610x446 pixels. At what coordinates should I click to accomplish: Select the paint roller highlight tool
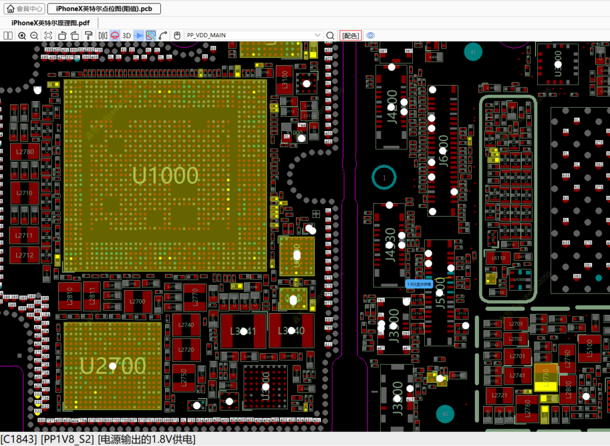(89, 36)
